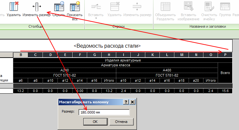The height and width of the screenshot is (130, 239).
Task: Click the Изменить размер rows icon
Action: [137, 6]
